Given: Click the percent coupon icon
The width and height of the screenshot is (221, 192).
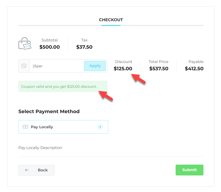Looking at the screenshot, I should 24,66.
